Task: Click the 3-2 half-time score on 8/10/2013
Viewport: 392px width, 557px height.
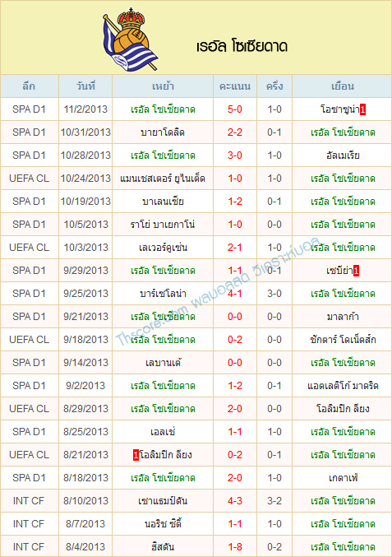Action: coord(274,501)
